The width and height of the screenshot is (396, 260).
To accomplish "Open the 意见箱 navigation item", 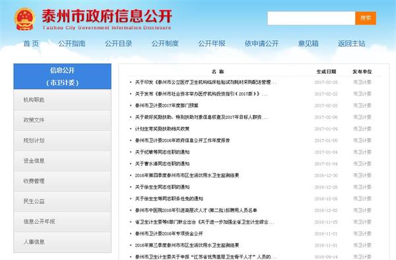I will pyautogui.click(x=308, y=44).
